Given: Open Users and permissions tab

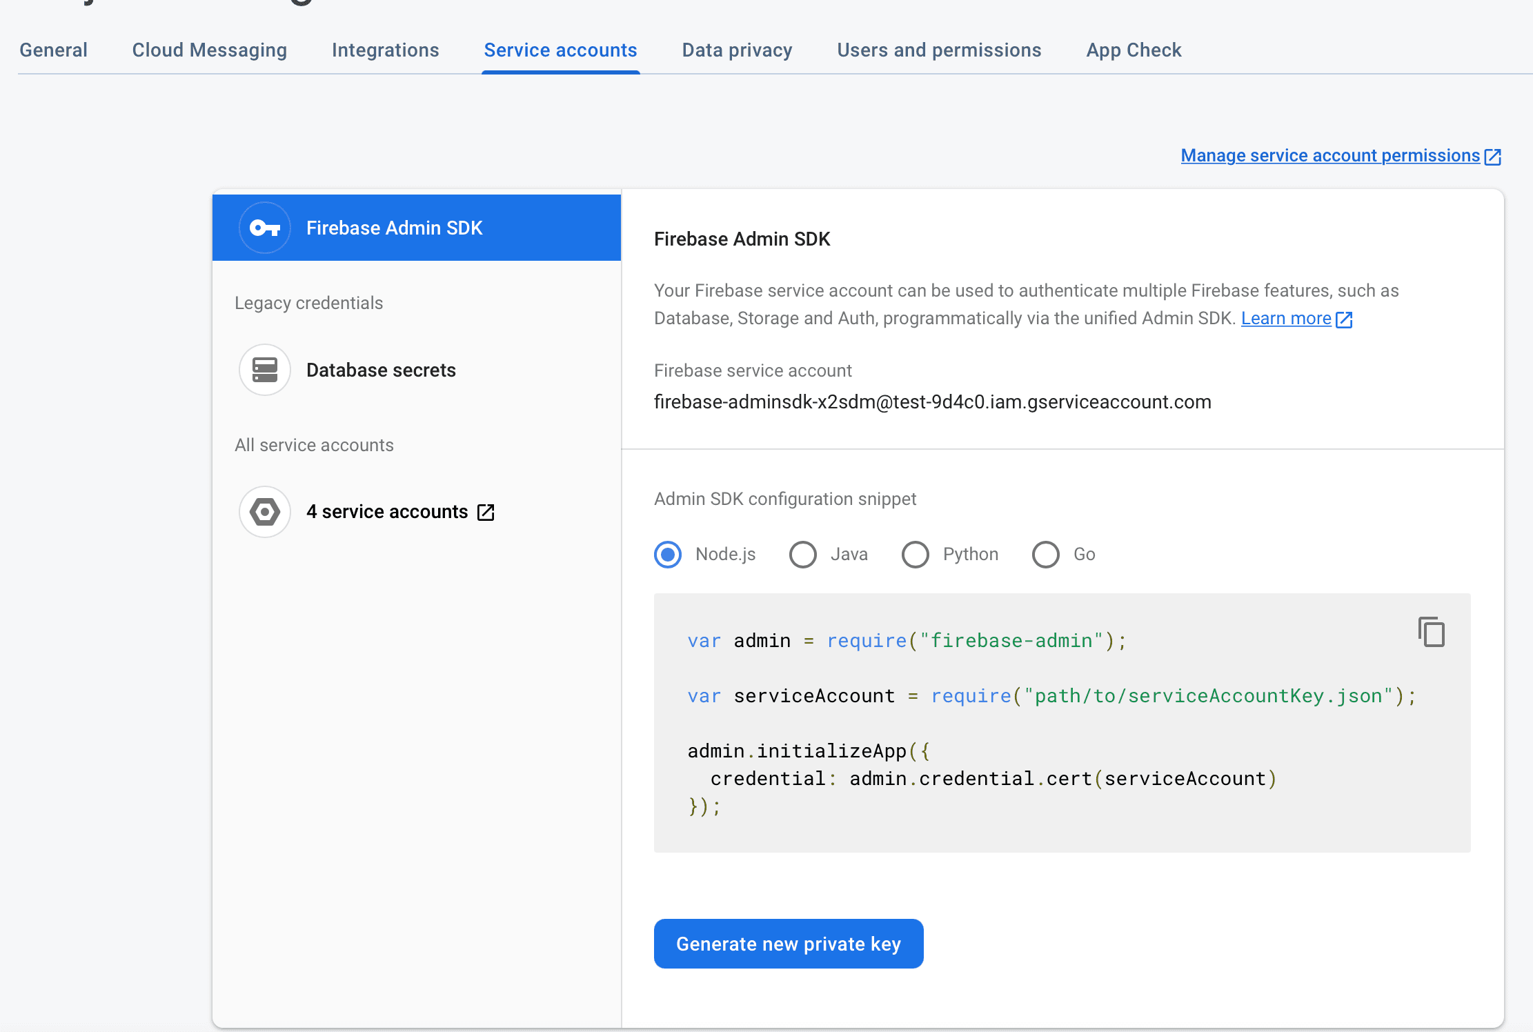Looking at the screenshot, I should point(939,50).
